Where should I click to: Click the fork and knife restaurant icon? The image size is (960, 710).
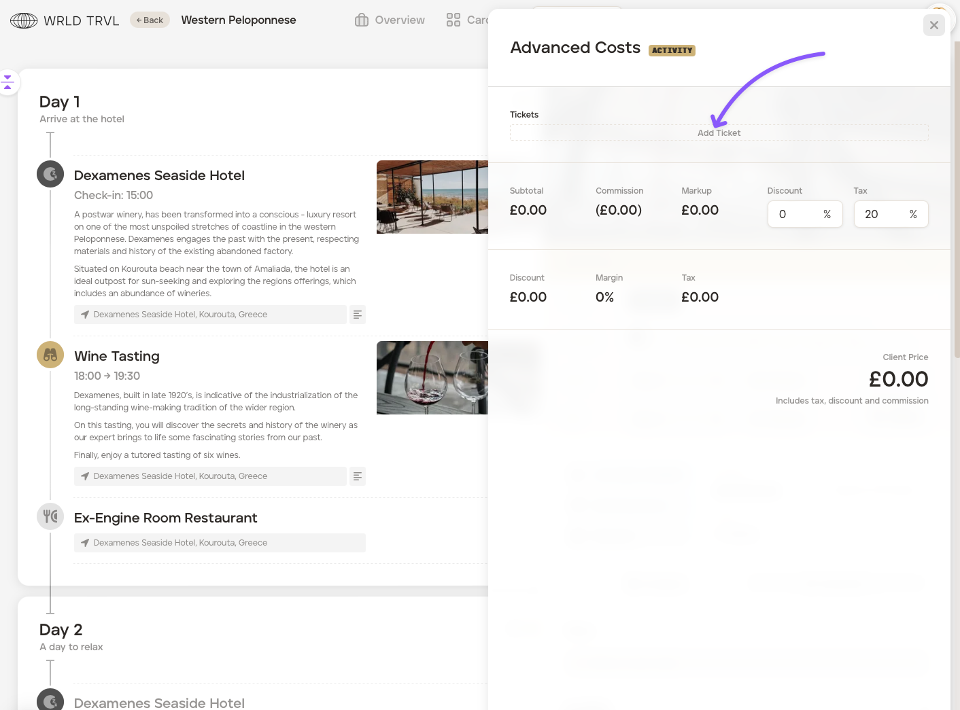(x=50, y=516)
